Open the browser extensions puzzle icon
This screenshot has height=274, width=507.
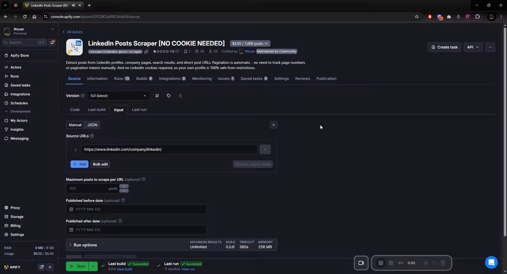tap(478, 16)
